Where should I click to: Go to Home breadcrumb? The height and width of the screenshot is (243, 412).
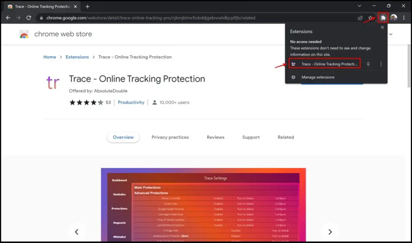tap(49, 57)
